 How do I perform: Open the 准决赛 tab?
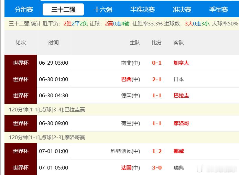pos(182,9)
